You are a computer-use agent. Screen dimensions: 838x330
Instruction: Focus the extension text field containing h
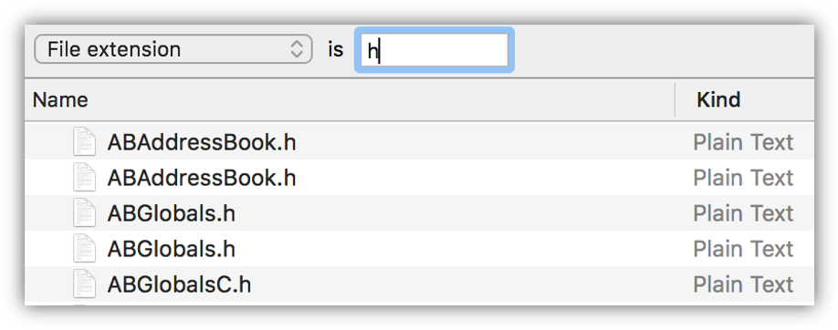[x=434, y=49]
